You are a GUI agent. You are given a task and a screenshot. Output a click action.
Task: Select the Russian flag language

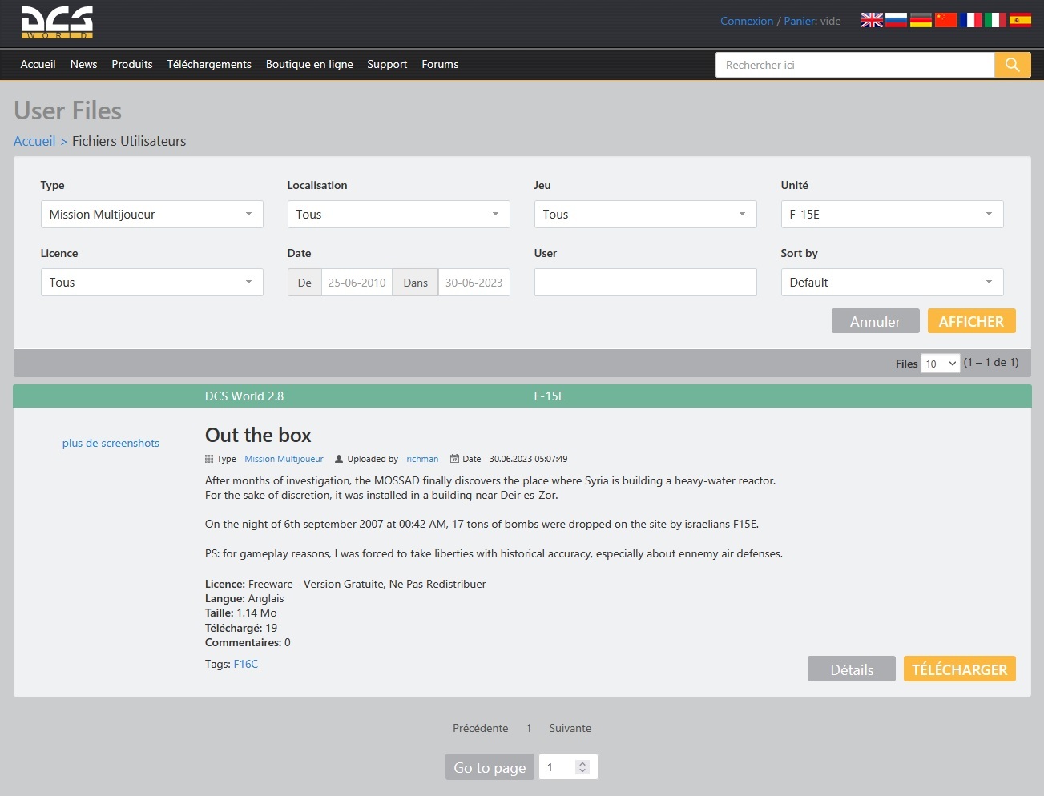pyautogui.click(x=897, y=20)
